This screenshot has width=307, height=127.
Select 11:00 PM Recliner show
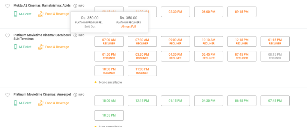coord(142,71)
